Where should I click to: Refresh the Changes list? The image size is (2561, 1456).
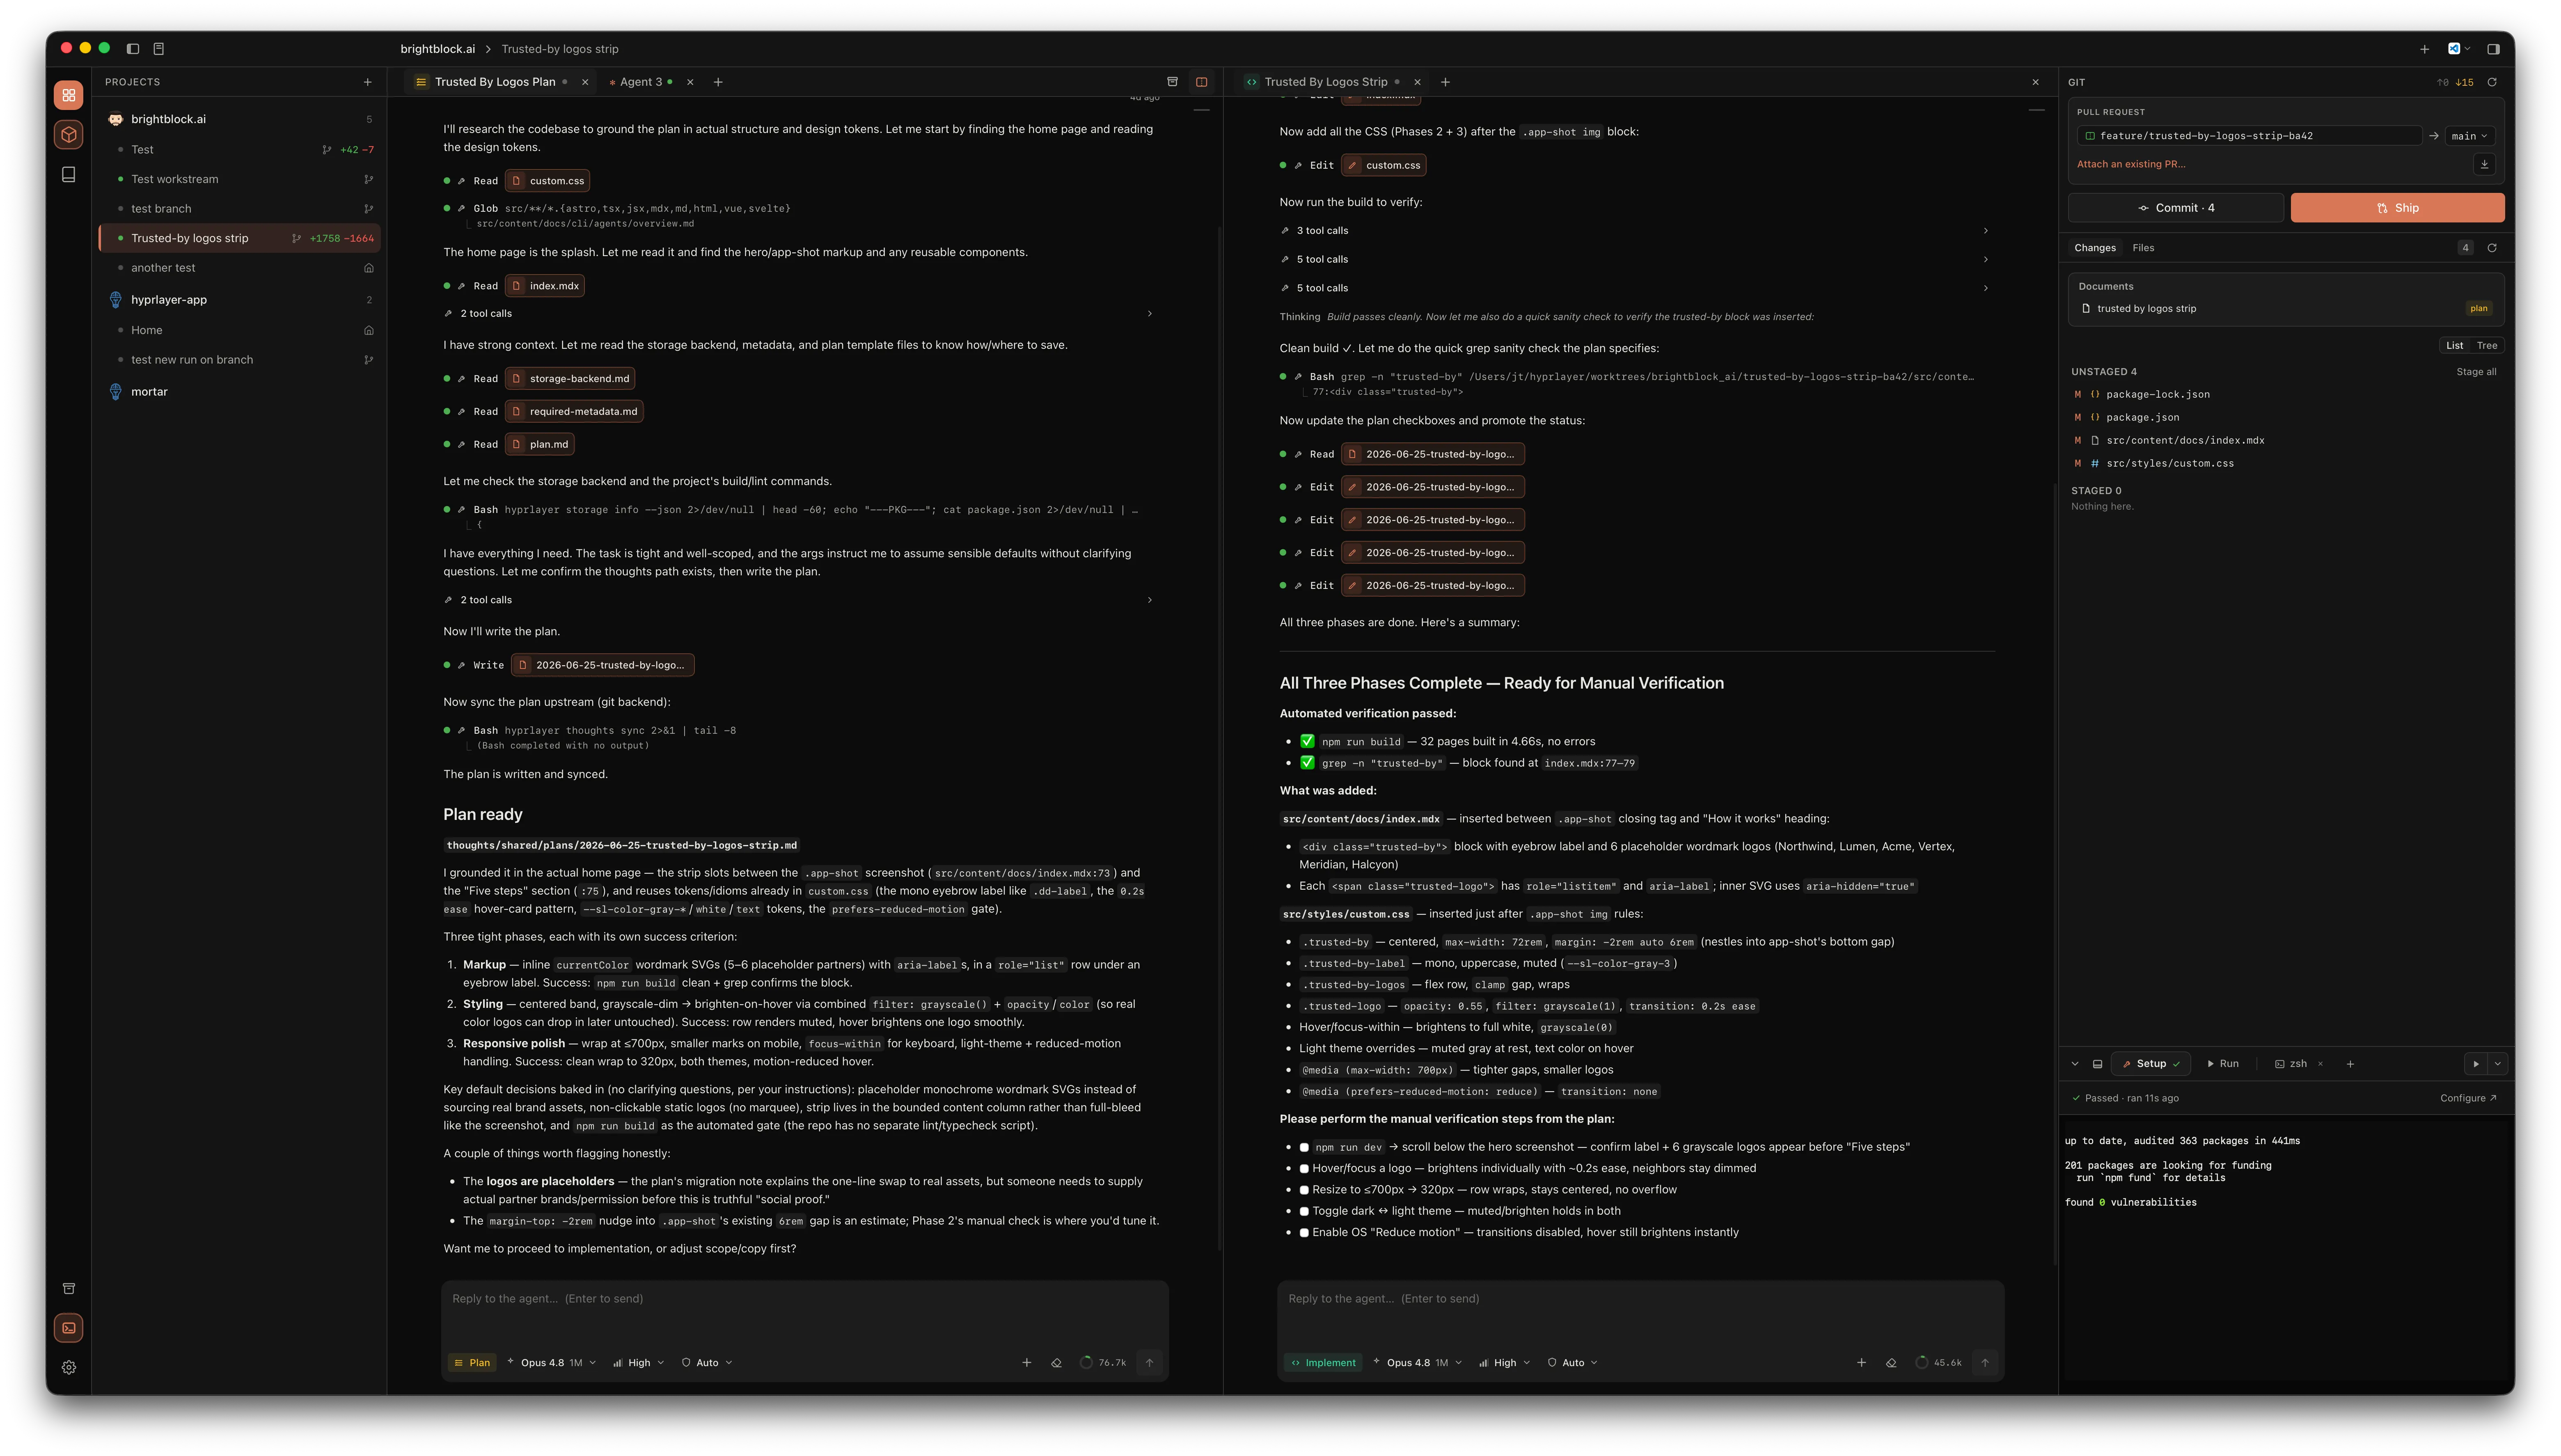click(x=2492, y=248)
